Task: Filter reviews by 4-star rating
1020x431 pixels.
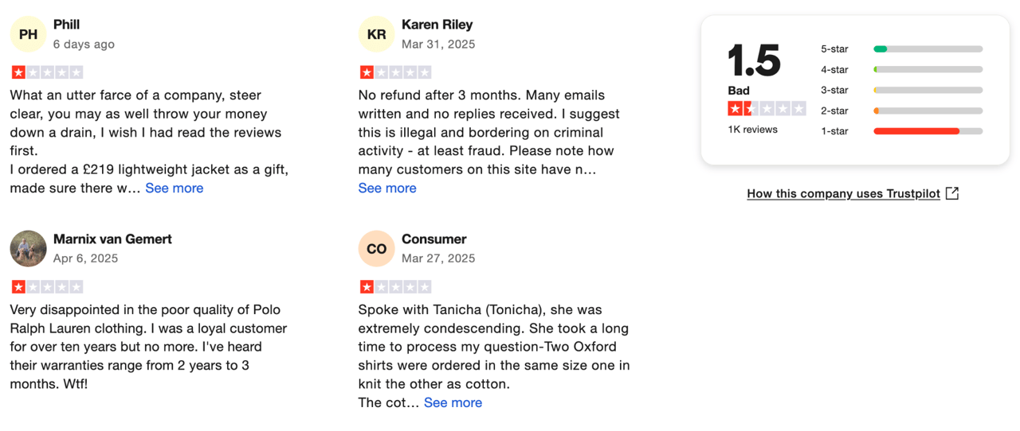Action: click(x=901, y=70)
